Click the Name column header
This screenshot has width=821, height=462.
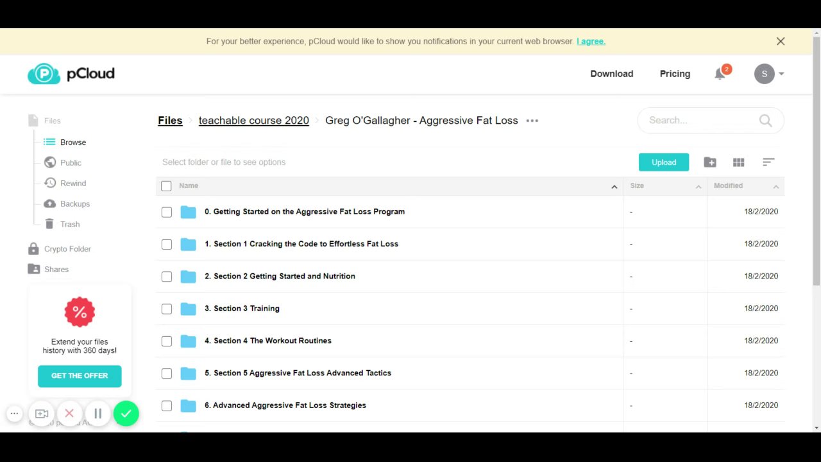click(189, 186)
